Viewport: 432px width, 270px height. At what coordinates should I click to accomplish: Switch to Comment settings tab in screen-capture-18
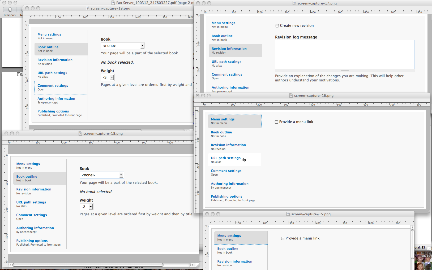pos(40,217)
